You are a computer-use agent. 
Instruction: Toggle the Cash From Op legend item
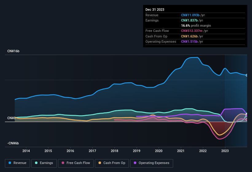[x=112, y=163]
